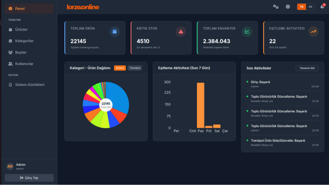Click the Eşitleme Aktivitesi trend icon

point(313,31)
